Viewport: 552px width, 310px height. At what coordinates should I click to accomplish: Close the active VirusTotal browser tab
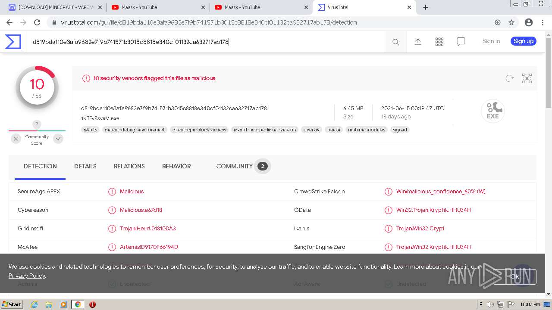(409, 7)
